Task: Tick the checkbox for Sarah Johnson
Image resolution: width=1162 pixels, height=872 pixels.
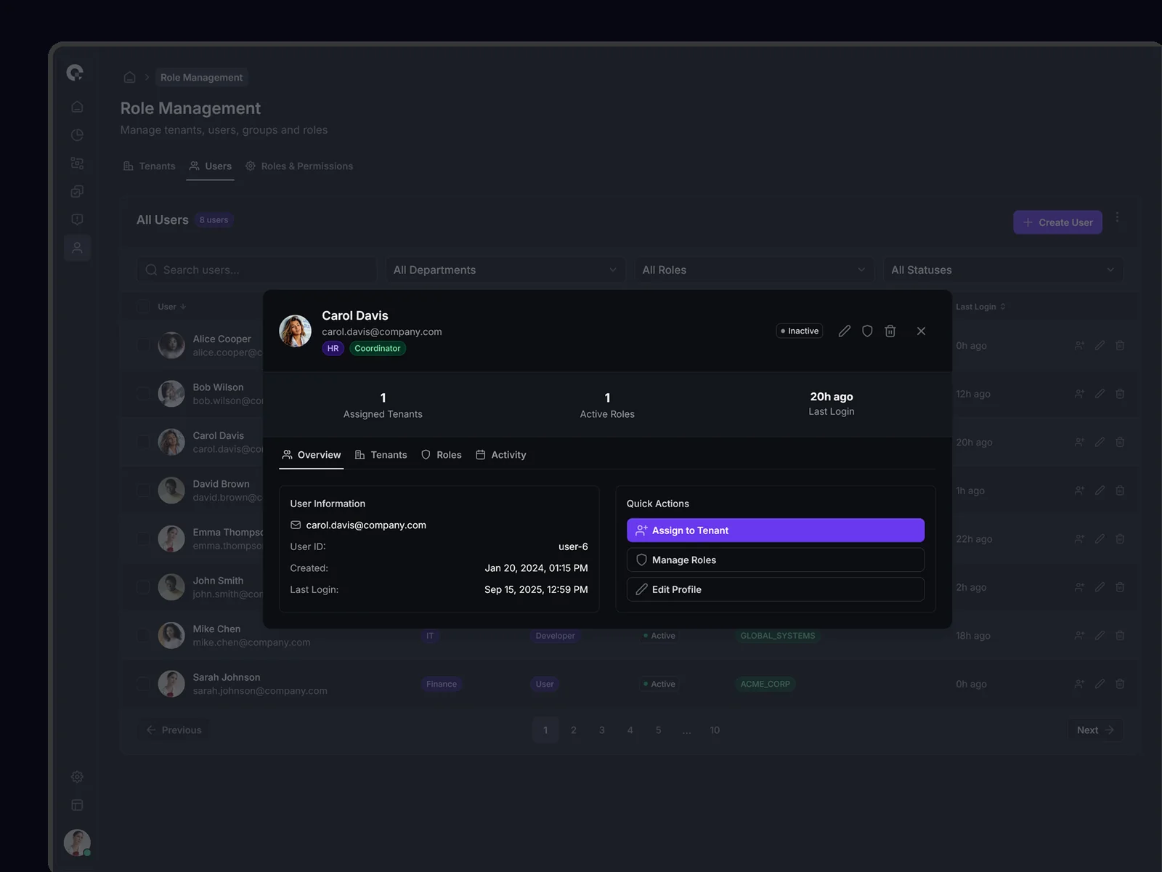Action: click(x=144, y=684)
